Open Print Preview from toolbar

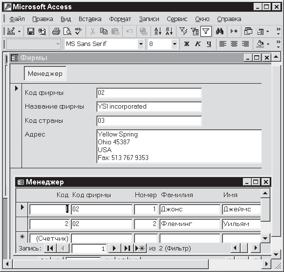67,31
